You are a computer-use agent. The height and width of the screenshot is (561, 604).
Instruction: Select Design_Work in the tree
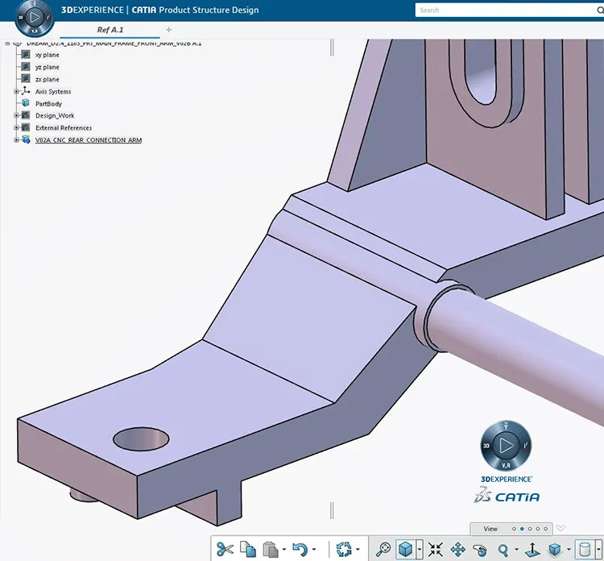click(55, 116)
